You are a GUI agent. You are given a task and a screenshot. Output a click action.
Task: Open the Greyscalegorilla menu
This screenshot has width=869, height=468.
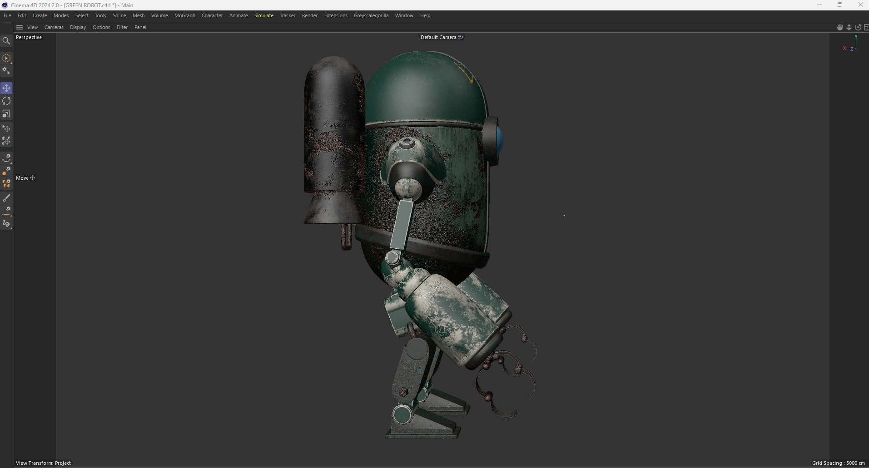371,15
